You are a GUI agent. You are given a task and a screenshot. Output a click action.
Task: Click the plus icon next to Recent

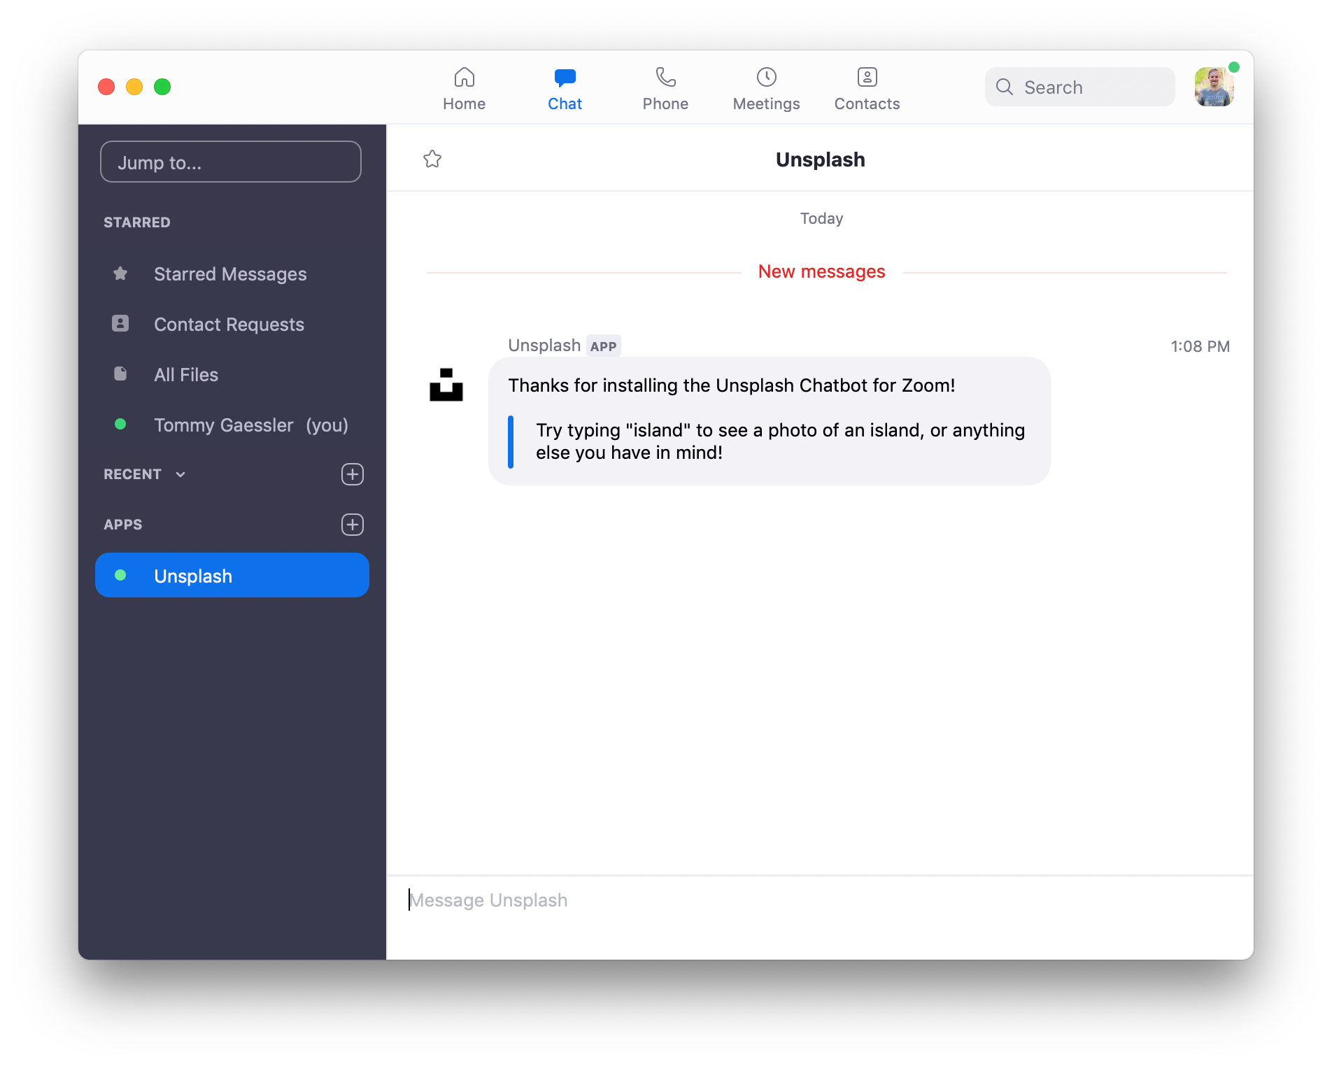[353, 474]
